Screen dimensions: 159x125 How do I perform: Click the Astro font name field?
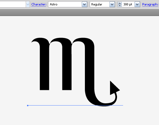coord(65,4)
